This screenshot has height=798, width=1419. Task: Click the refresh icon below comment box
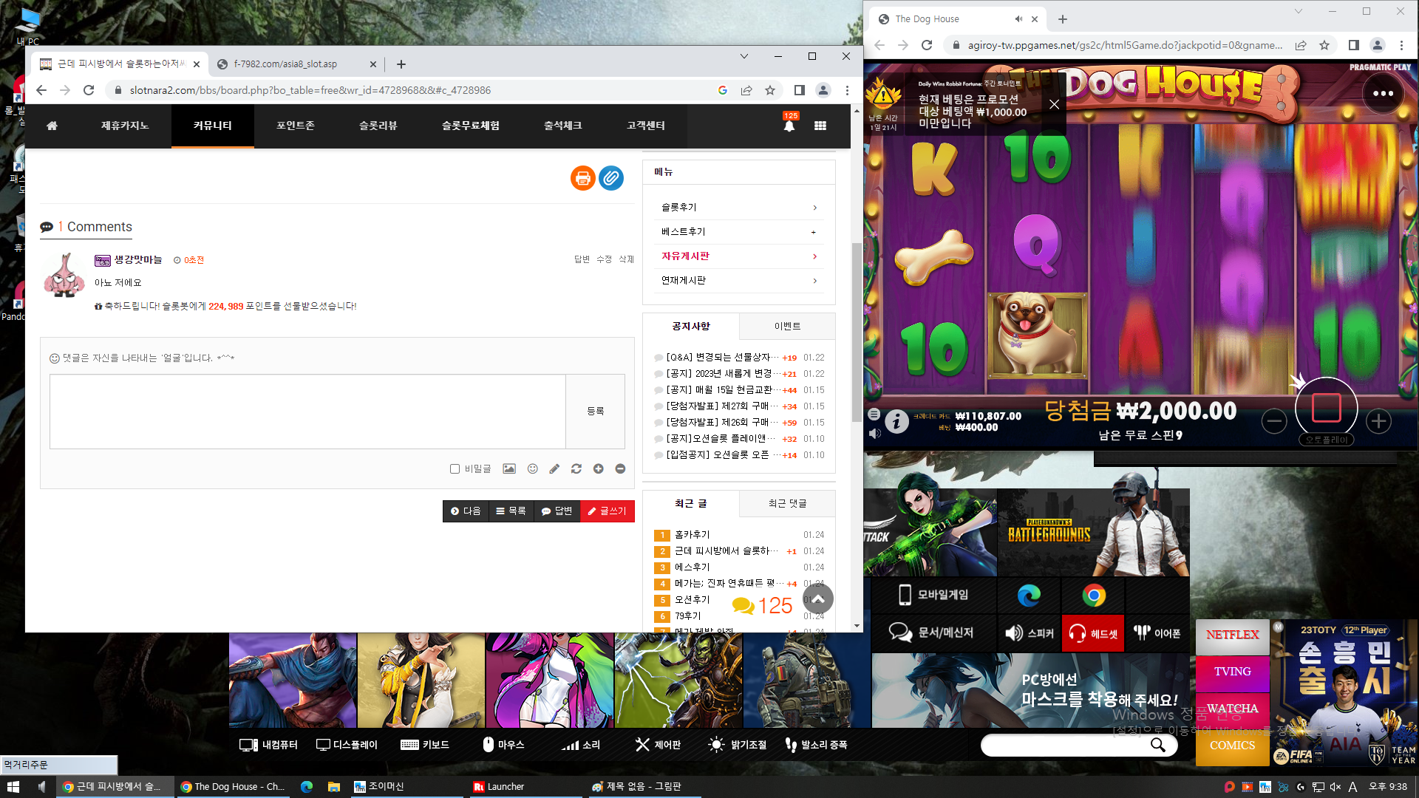point(576,468)
